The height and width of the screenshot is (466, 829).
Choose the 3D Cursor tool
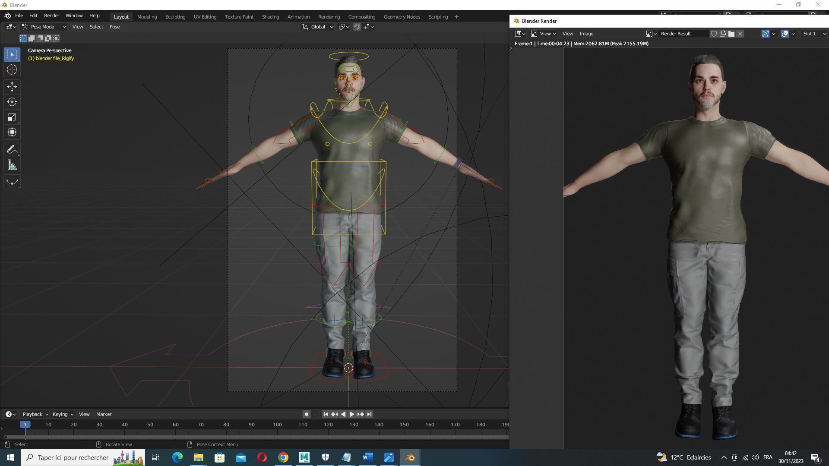pos(12,69)
